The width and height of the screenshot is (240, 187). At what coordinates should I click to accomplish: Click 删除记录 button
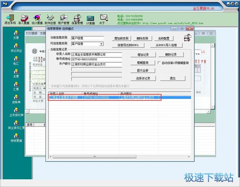[171, 54]
